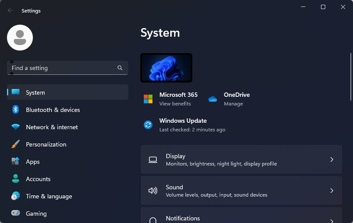Click the Apps icon in sidebar
The image size is (353, 223).
coord(16,161)
